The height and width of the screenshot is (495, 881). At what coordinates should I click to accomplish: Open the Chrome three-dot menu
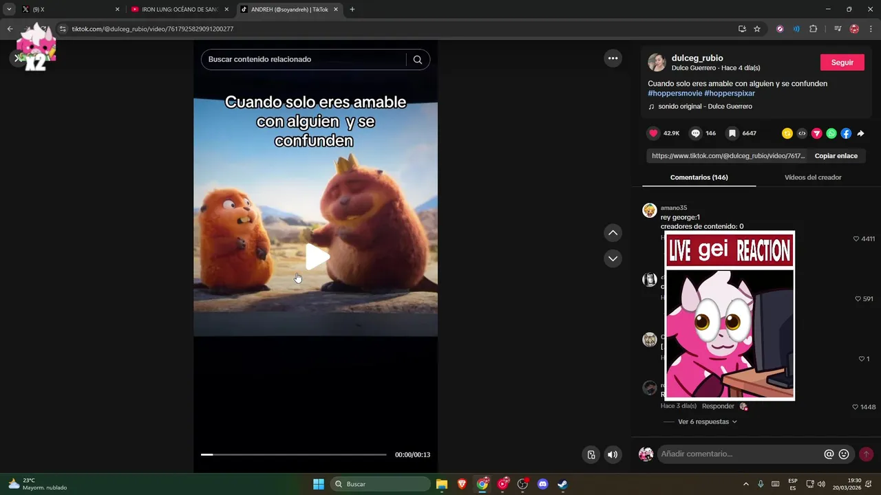(x=871, y=29)
